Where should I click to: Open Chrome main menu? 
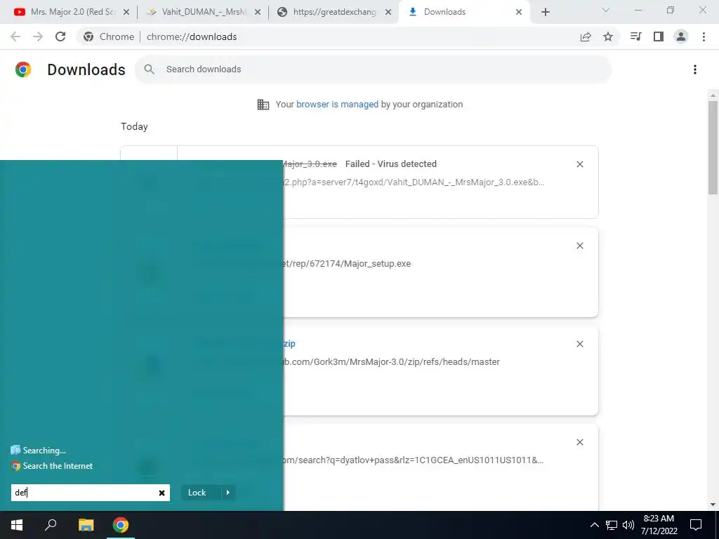(x=704, y=36)
